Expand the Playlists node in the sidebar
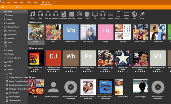Screen dimensions: 171x104 pyautogui.click(x=2, y=54)
